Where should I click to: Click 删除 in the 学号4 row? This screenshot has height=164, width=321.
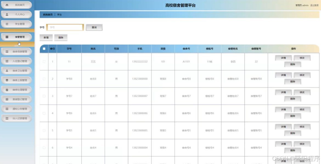coord(293,151)
